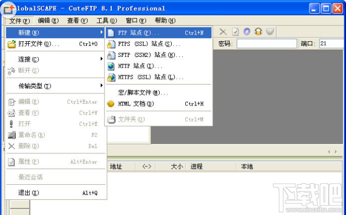Create a new HTML 文档(D)
The height and width of the screenshot is (215, 346).
pyautogui.click(x=159, y=104)
